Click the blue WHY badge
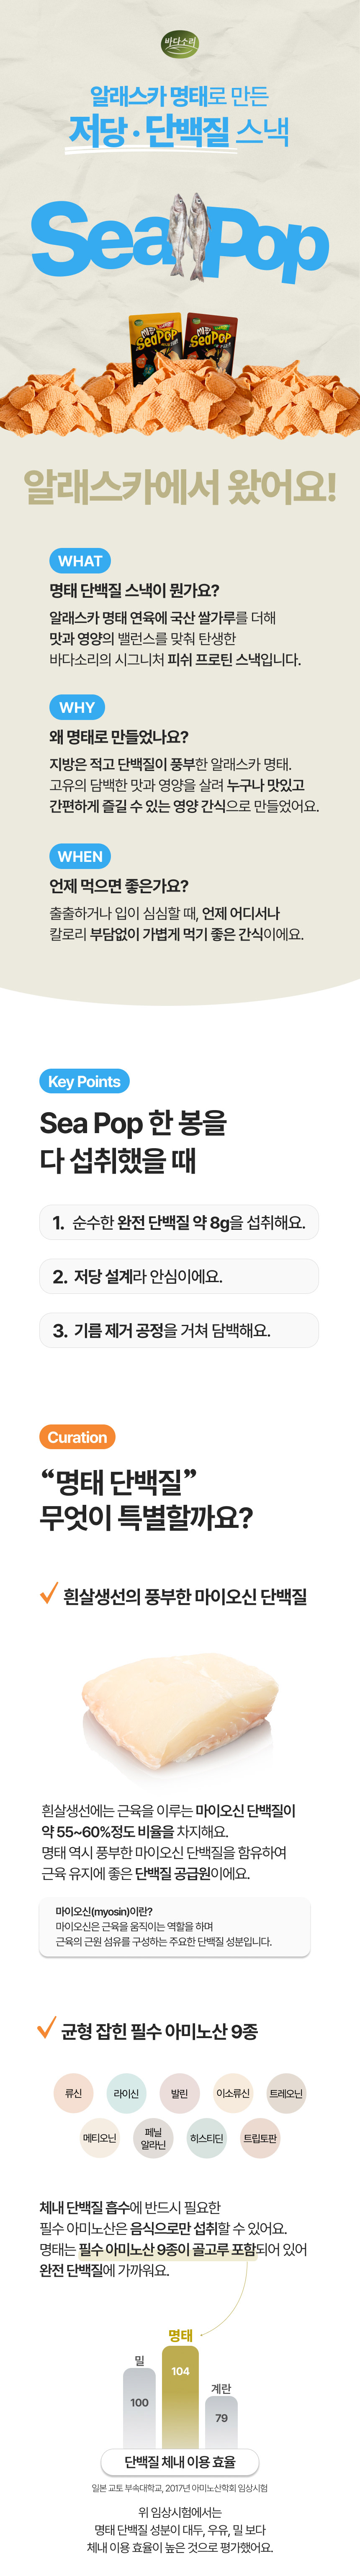 [77, 707]
